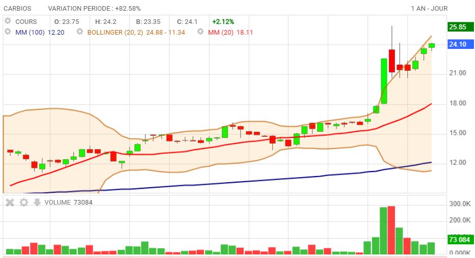Select the MM (20) 18.11 indicator label
This screenshot has width=475, height=258.
pos(230,33)
